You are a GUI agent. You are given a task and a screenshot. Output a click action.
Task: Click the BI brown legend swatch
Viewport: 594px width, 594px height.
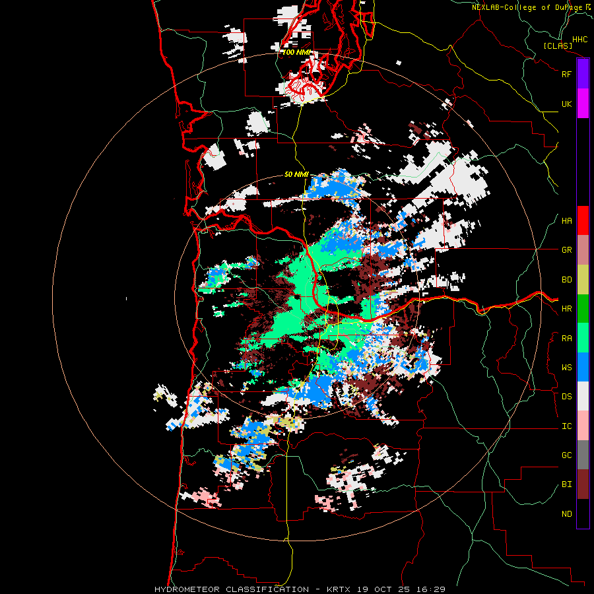pos(583,484)
